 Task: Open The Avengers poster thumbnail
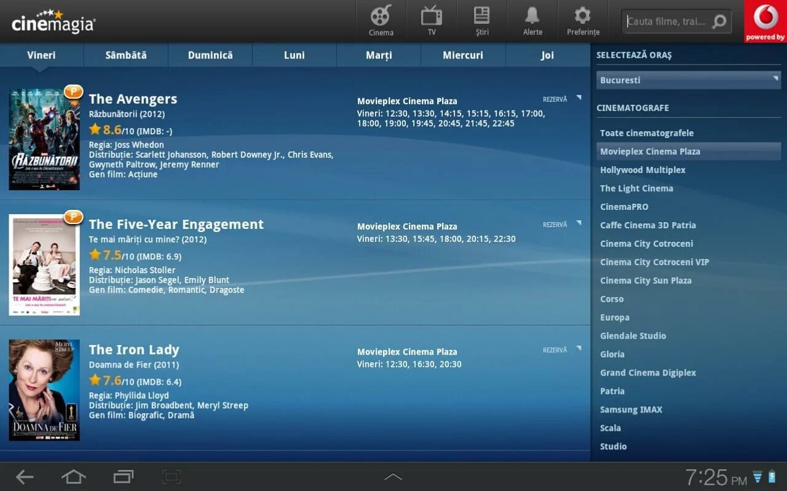(x=44, y=139)
